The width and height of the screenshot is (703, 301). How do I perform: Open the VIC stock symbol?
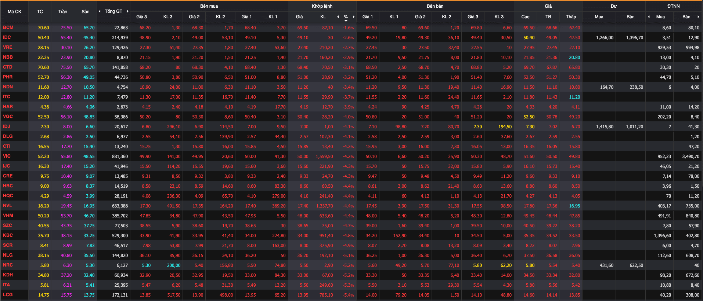[x=7, y=156]
